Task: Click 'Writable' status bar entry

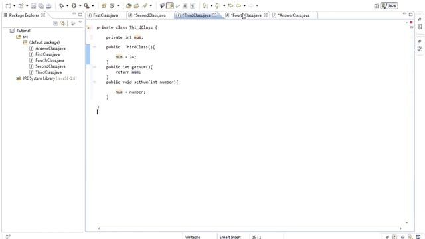Action: click(x=193, y=237)
